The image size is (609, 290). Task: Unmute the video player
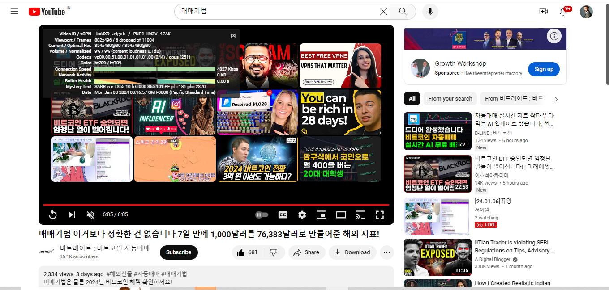(x=90, y=215)
